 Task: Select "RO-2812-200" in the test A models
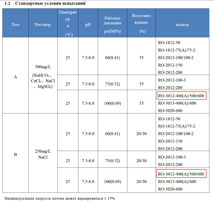point(170,72)
